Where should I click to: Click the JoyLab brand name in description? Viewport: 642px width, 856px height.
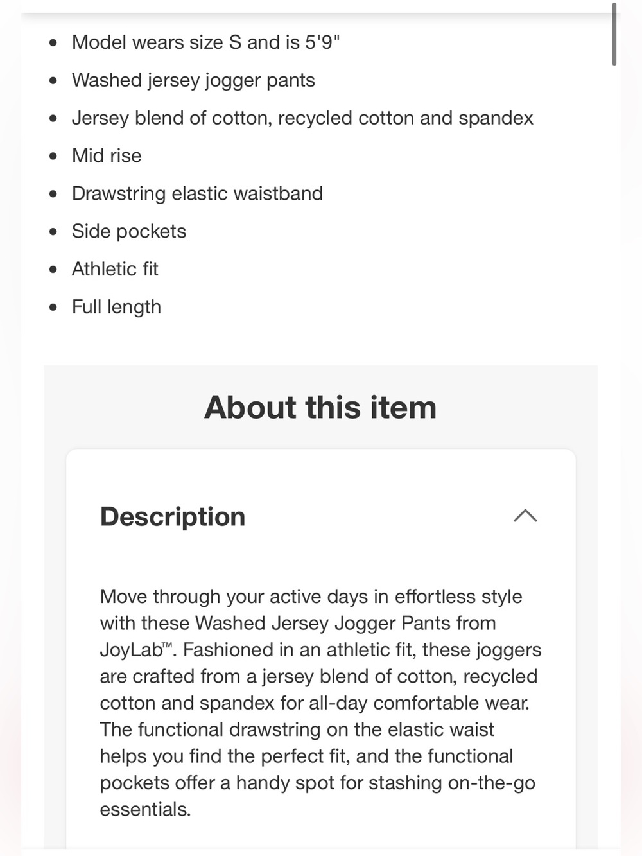[x=131, y=650]
